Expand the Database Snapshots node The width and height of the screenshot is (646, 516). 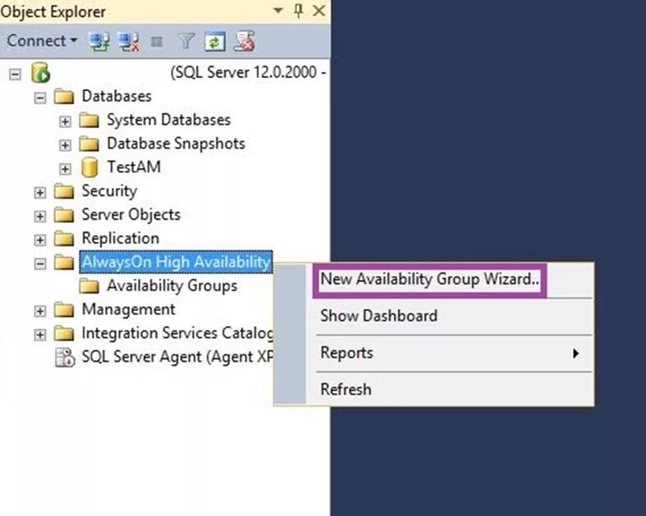click(65, 145)
